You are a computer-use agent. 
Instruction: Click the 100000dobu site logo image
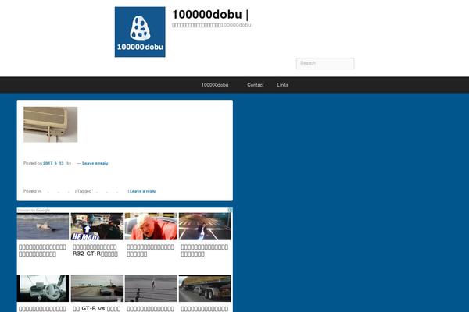coord(140,32)
